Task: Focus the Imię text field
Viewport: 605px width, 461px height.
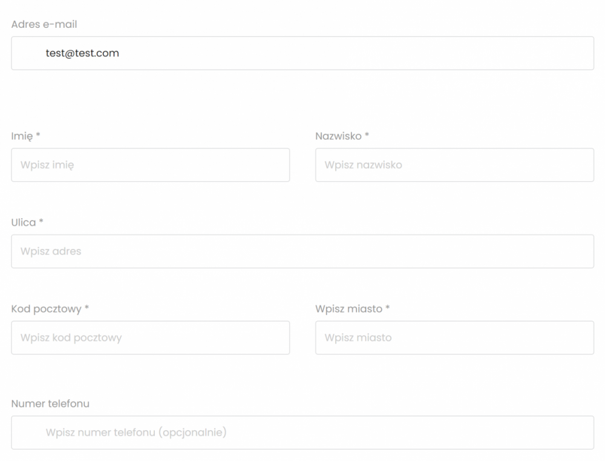Action: (150, 165)
